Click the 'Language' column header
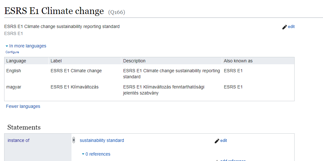 16,61
